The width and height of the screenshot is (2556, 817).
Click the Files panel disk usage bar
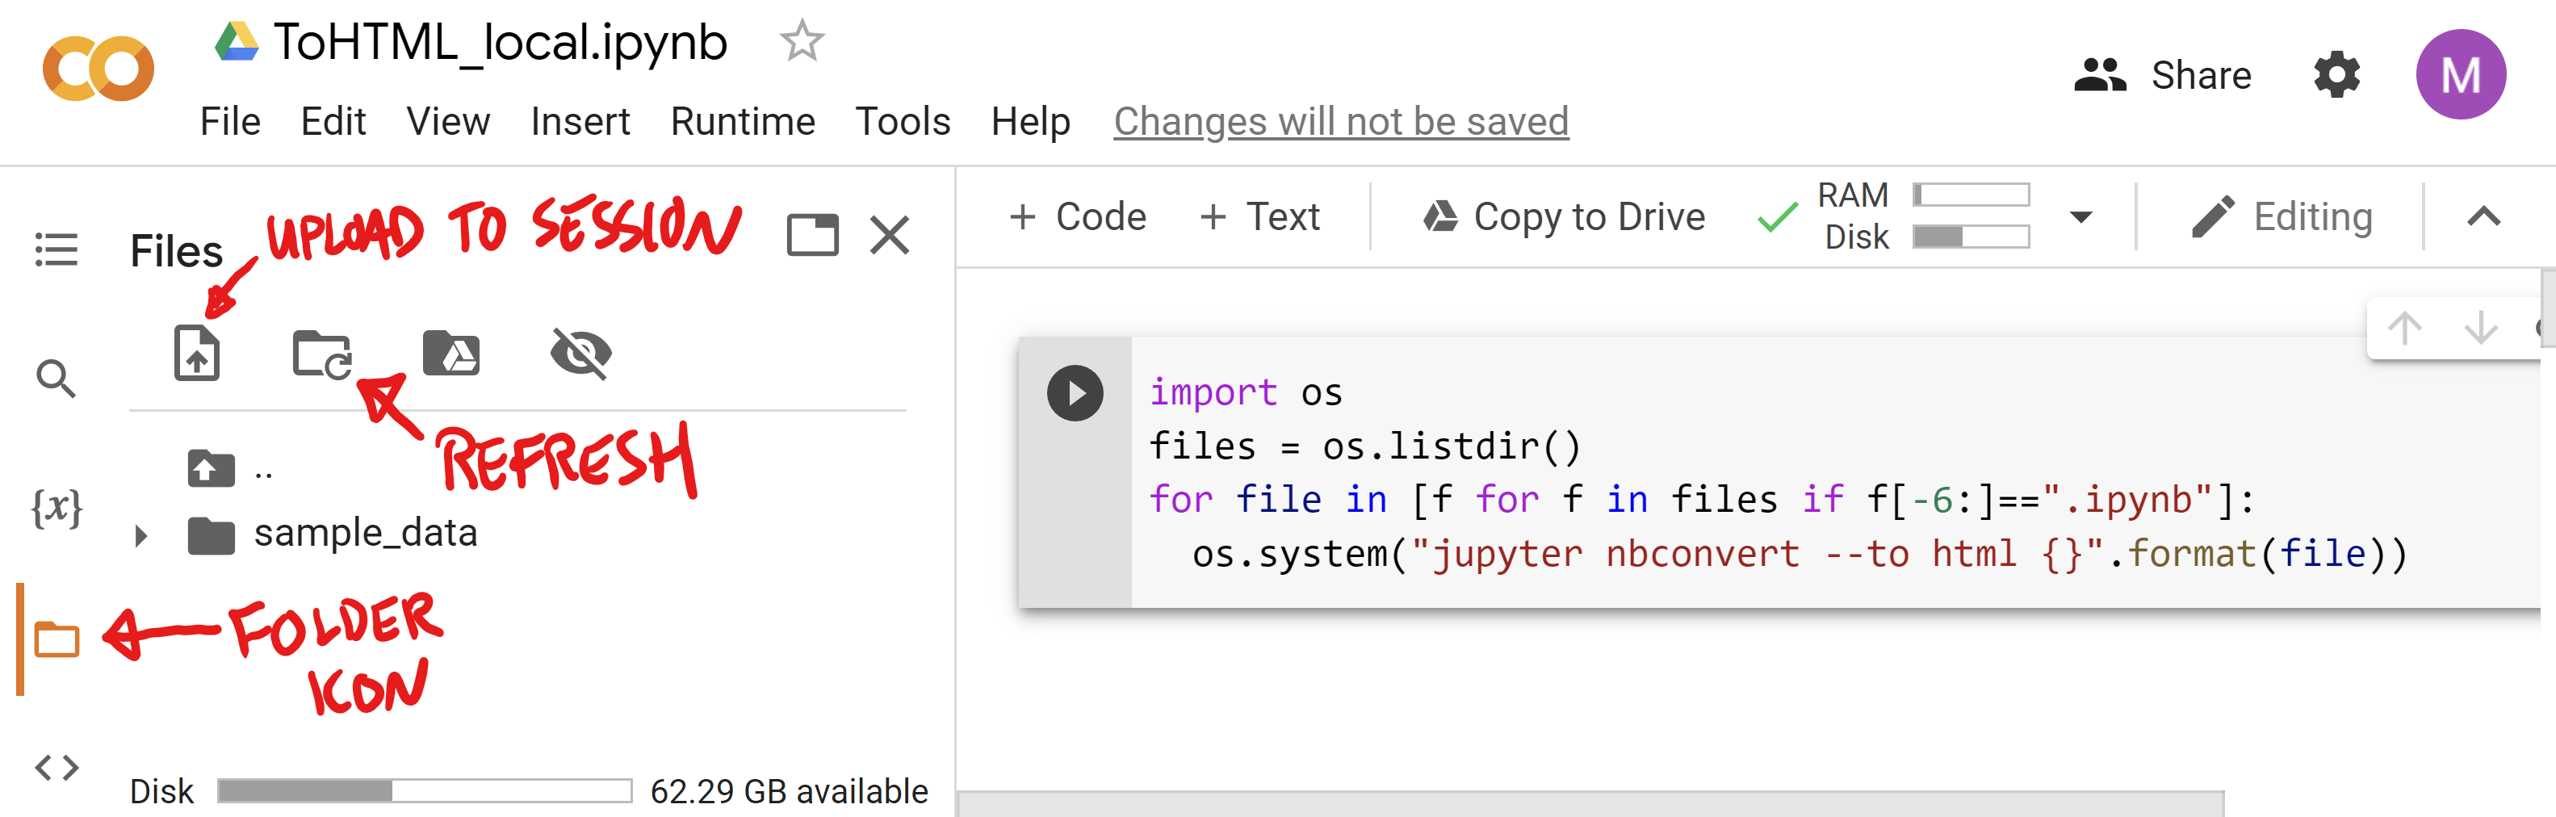pos(425,790)
